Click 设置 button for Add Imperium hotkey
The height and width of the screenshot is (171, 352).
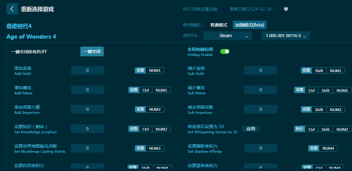[140, 109]
